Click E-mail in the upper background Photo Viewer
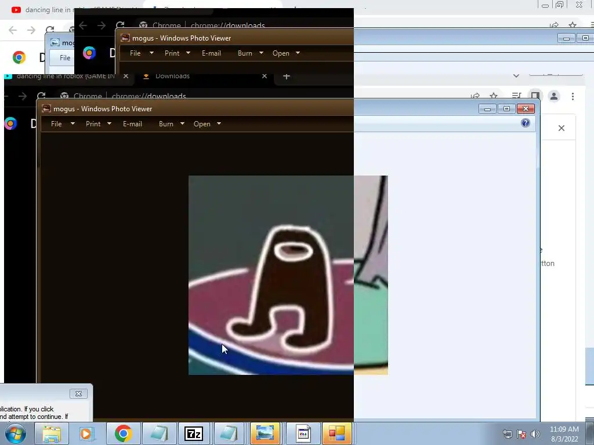 211,53
